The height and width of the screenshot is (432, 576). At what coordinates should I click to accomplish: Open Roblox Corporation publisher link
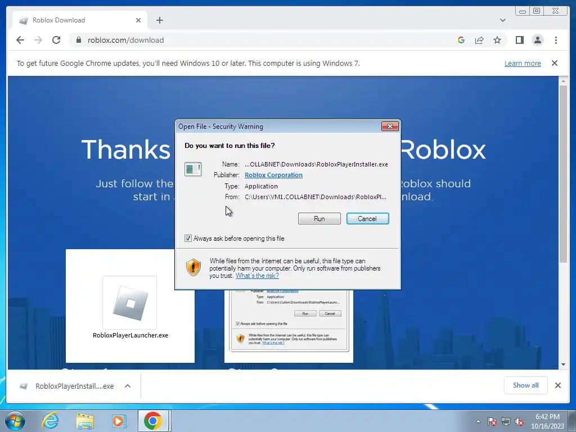[x=274, y=175]
